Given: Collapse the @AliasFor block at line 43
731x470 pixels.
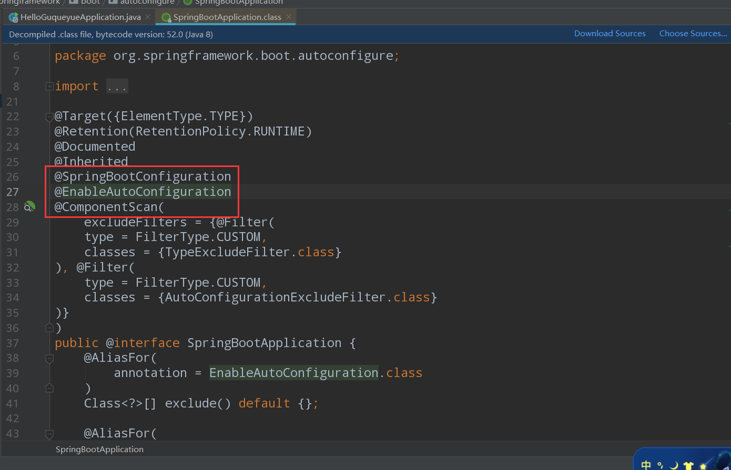Looking at the screenshot, I should pos(49,435).
